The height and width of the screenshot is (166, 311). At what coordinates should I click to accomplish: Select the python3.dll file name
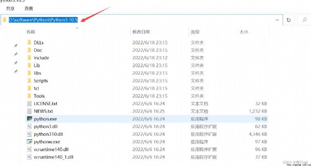coord(45,127)
